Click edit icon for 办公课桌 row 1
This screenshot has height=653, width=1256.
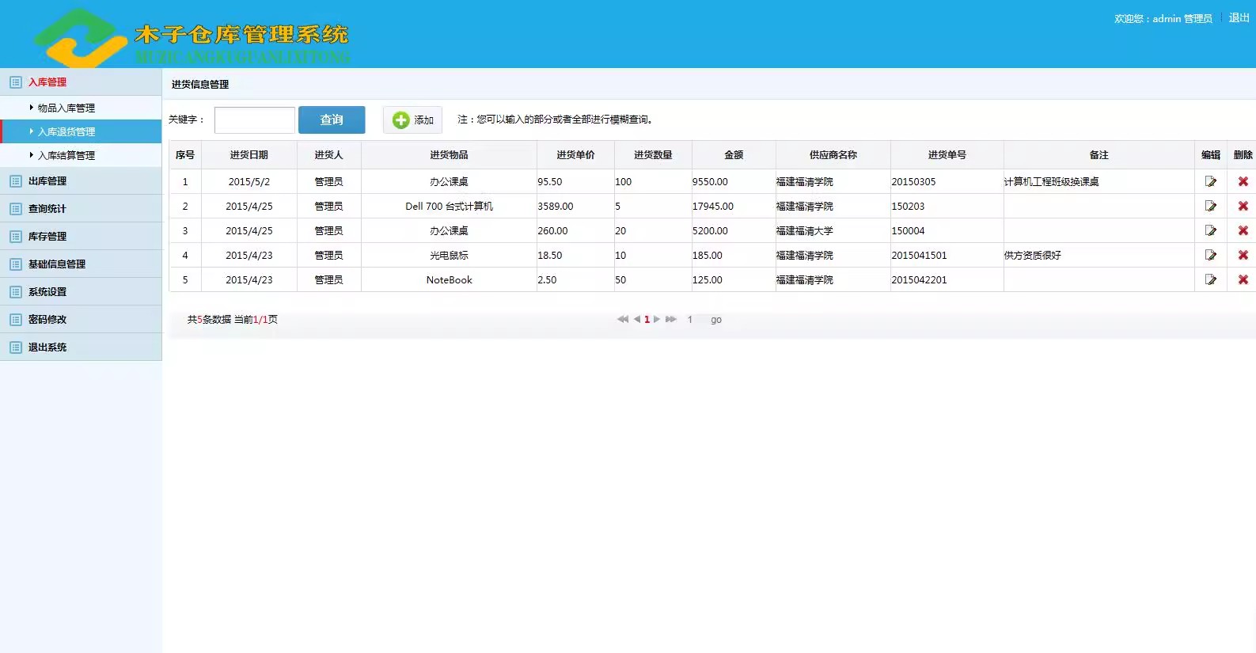[x=1210, y=181]
